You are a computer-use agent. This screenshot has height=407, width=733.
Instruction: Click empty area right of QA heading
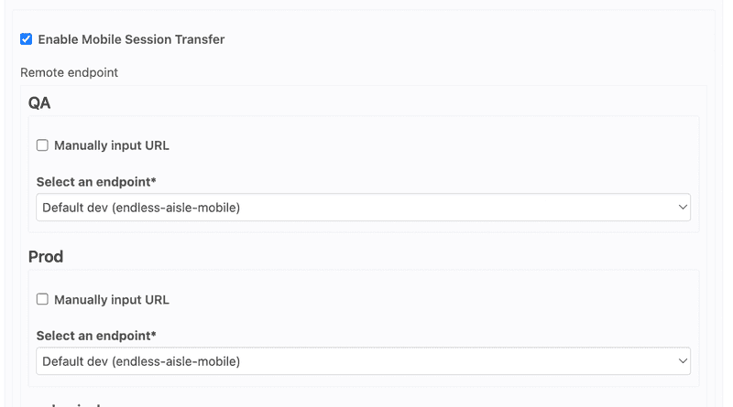366,103
